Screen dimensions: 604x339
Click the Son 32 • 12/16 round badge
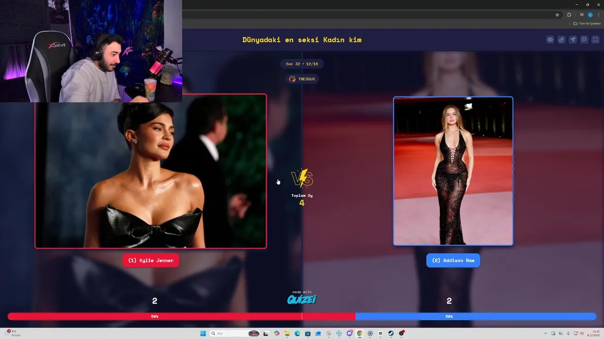(x=302, y=64)
